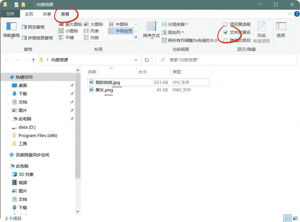Enable the 项目复选框 checkbox
Image resolution: width=300 pixels, height=222 pixels.
pyautogui.click(x=226, y=24)
